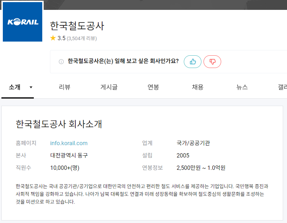Click the 3.5 rating score
287x223 pixels.
click(61, 38)
